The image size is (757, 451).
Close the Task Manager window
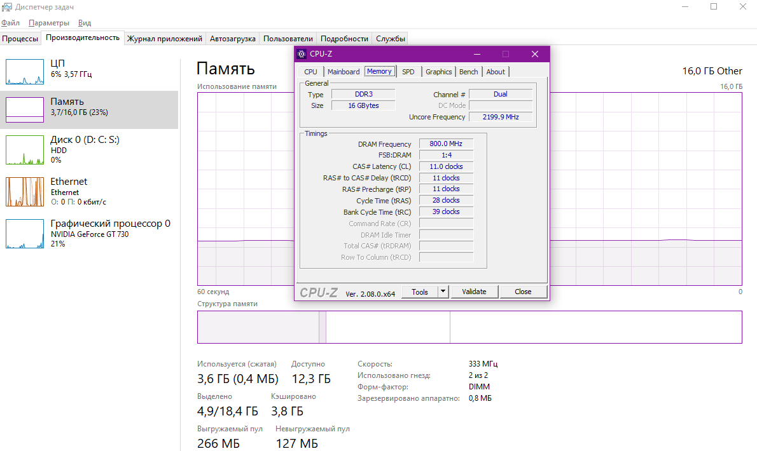743,7
